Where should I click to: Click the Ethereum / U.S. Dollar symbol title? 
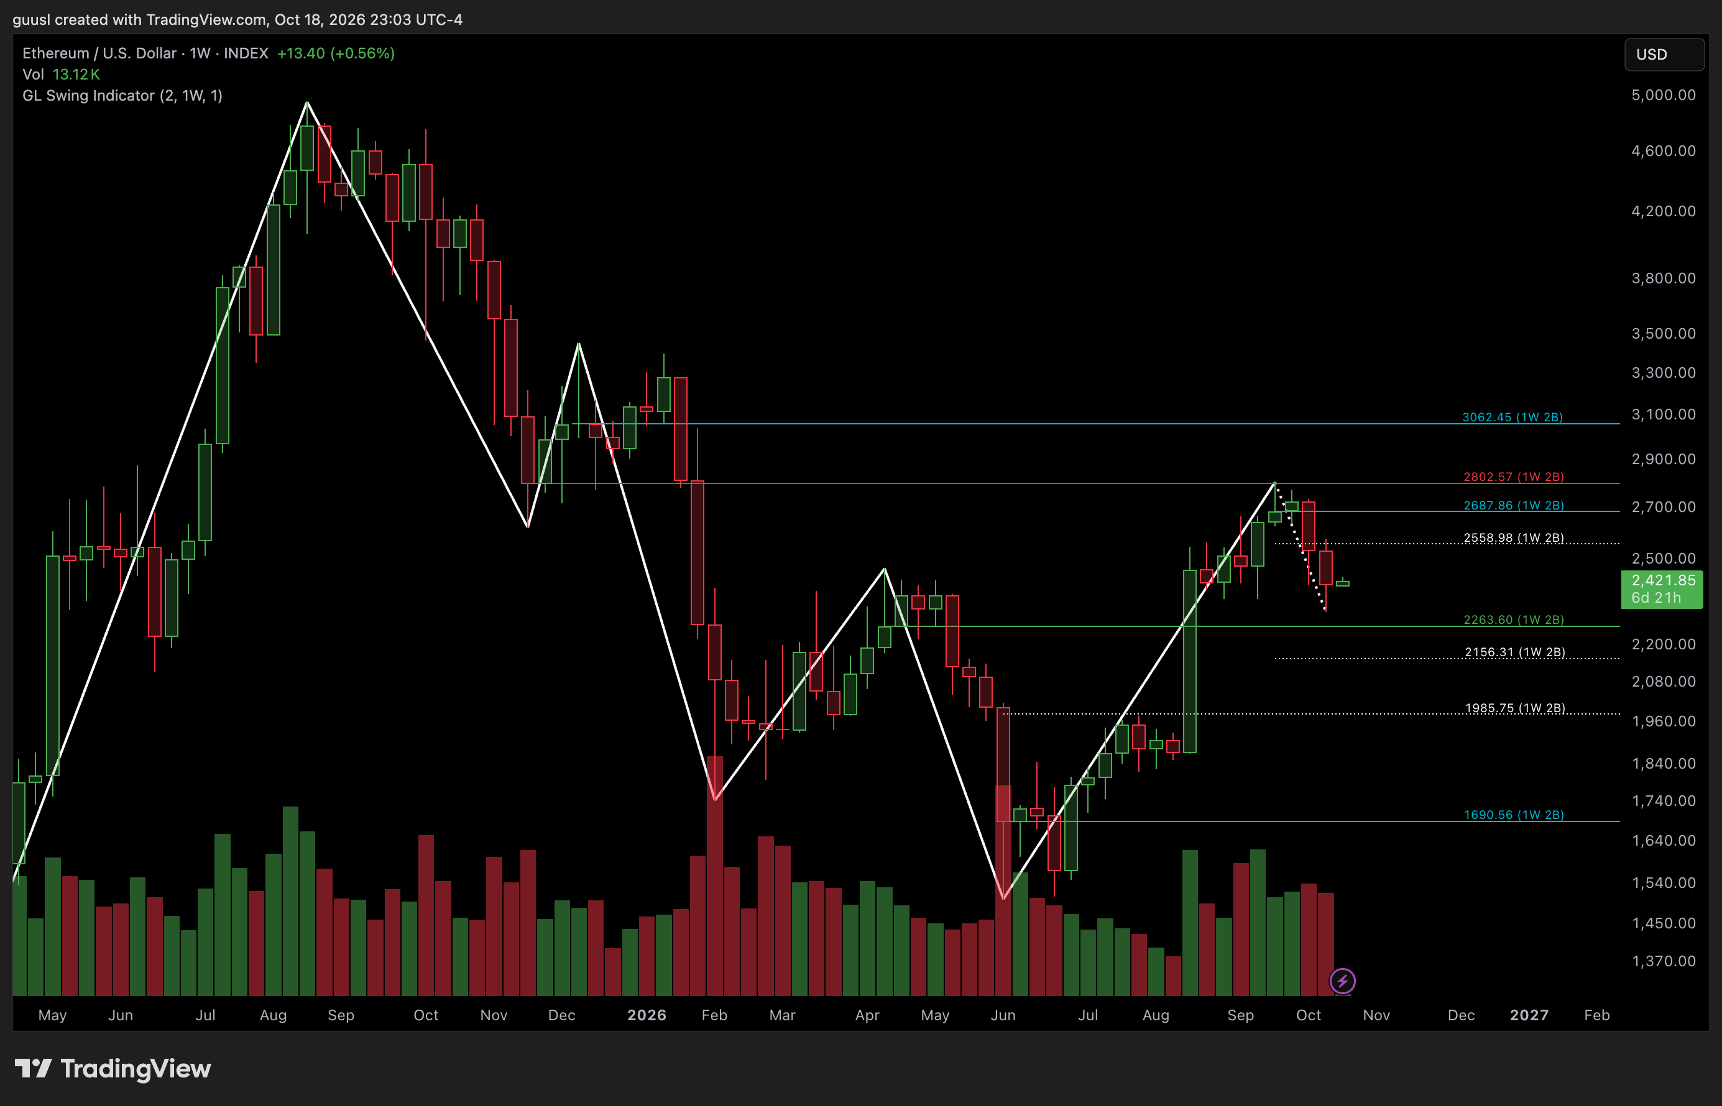pyautogui.click(x=99, y=53)
